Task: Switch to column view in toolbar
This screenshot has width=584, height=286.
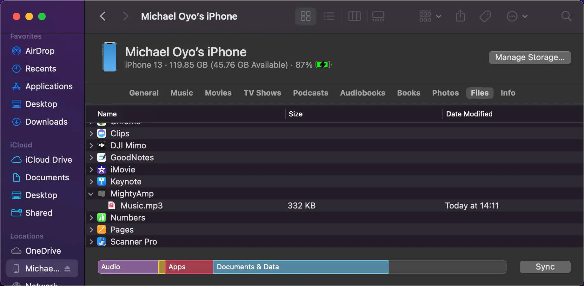Action: coord(354,16)
